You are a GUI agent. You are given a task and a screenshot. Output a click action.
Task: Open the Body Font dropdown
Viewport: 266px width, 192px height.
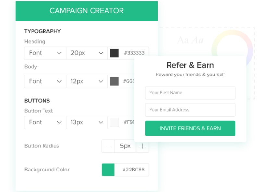click(45, 81)
